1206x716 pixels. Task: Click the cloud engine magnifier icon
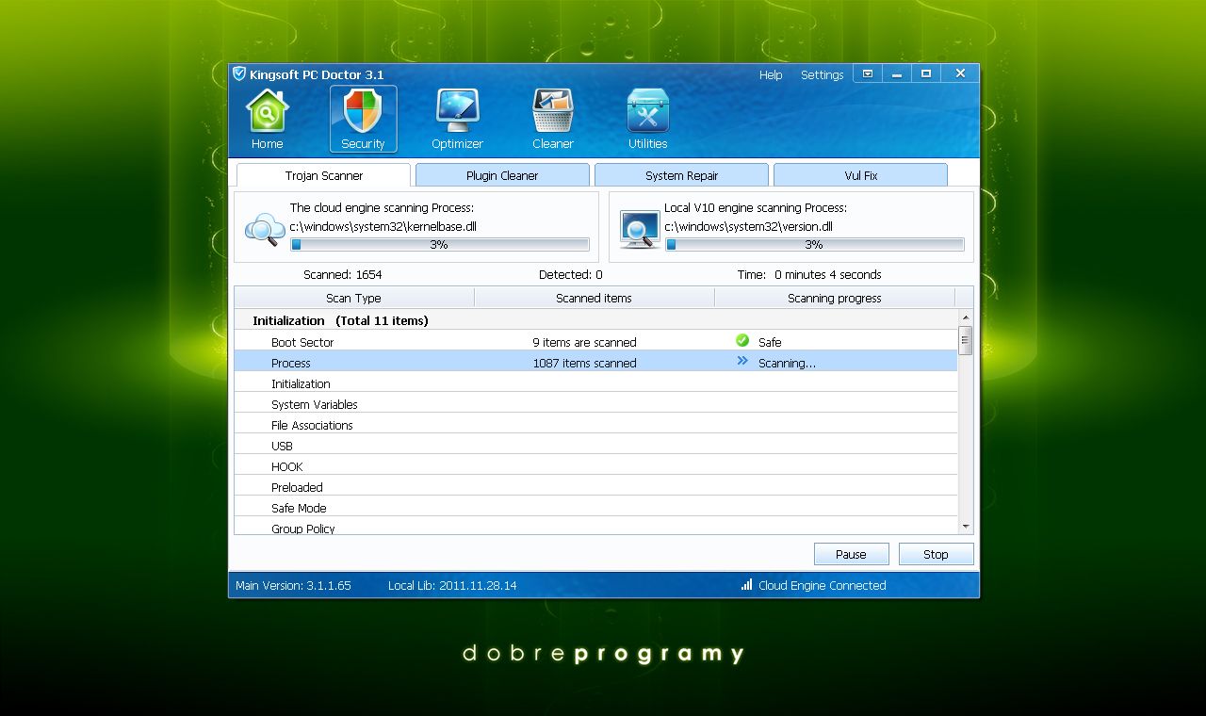tap(265, 229)
